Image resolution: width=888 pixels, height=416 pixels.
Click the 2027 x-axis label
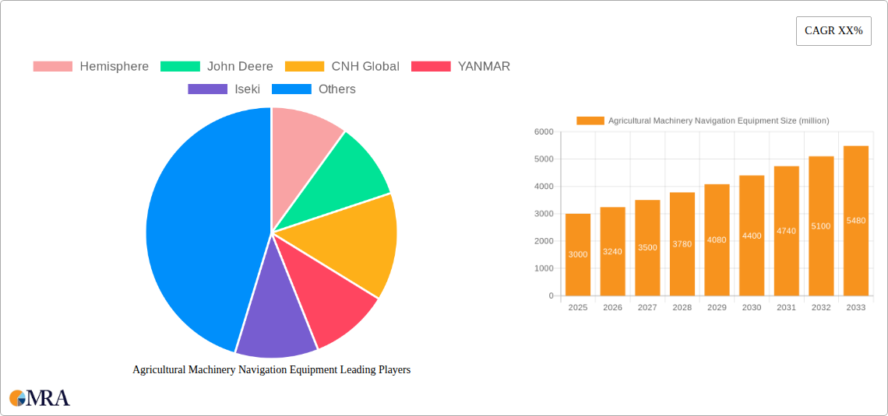(647, 307)
